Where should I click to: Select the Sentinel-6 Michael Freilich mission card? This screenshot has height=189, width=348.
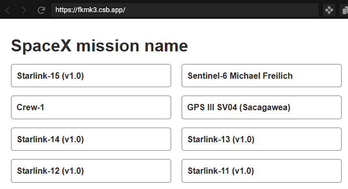tap(261, 76)
